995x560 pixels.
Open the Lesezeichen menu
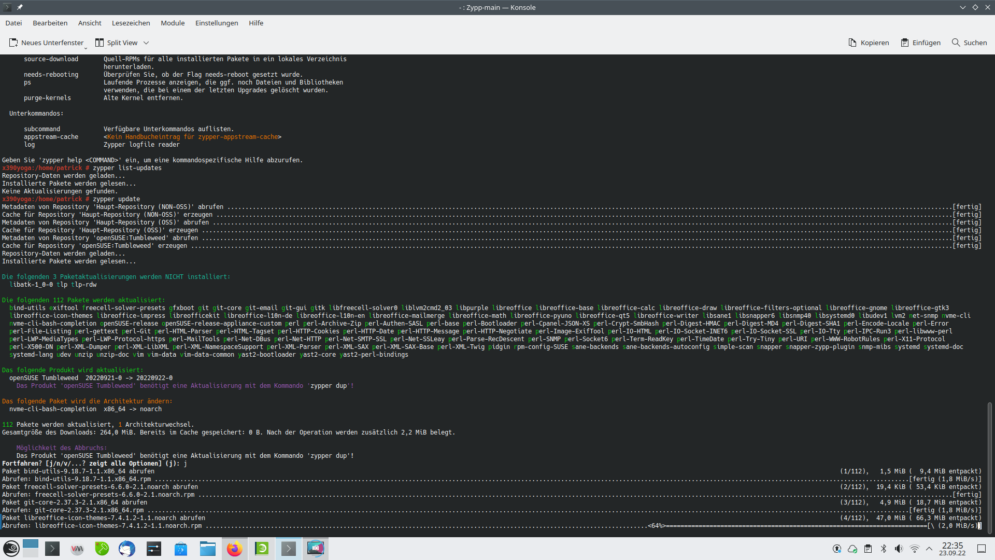pyautogui.click(x=131, y=23)
